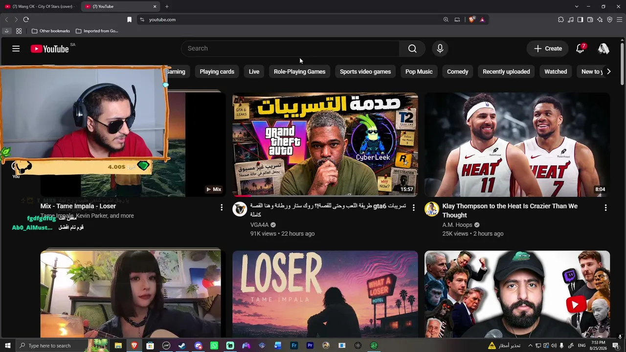Open the new tab plus button

tap(167, 6)
